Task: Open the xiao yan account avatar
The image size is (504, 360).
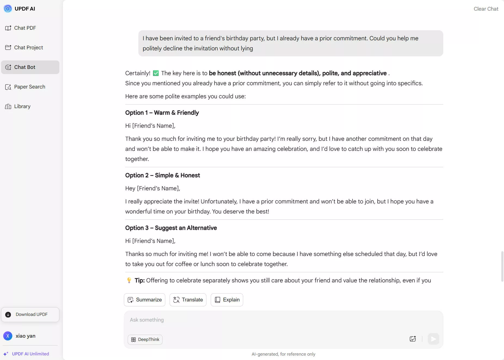Action: coord(8,336)
